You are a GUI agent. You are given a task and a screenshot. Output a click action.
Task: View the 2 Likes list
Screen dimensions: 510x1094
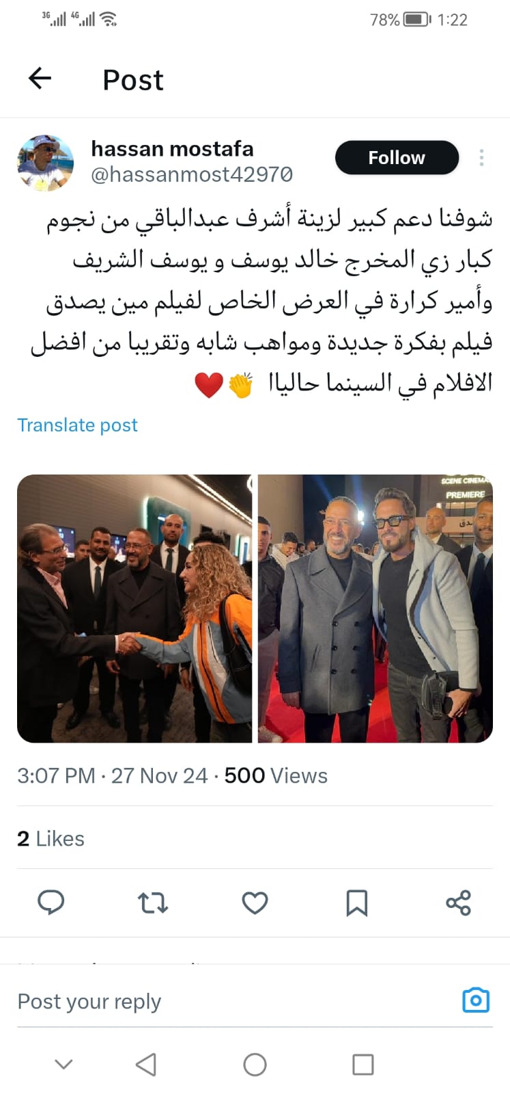coord(51,838)
